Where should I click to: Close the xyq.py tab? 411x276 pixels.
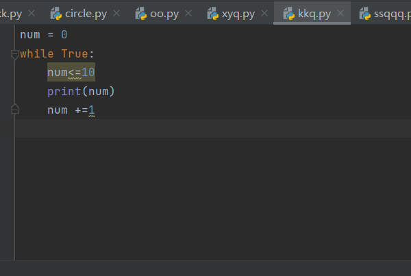click(x=264, y=13)
